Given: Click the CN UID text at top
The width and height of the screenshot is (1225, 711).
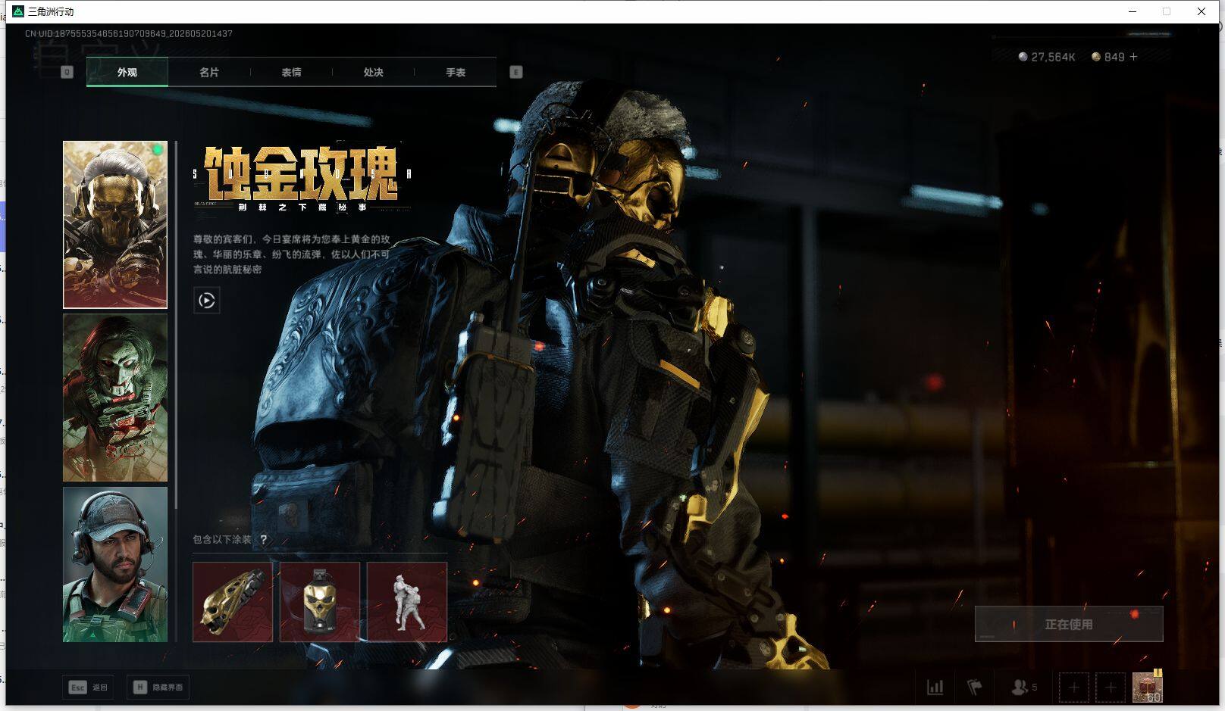Looking at the screenshot, I should pos(129,33).
